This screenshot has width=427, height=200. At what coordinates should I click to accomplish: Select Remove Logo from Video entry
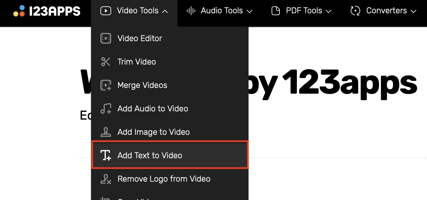point(164,179)
